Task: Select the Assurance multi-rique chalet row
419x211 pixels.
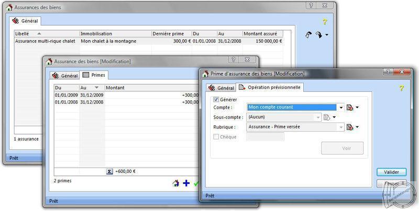Action: click(x=45, y=41)
